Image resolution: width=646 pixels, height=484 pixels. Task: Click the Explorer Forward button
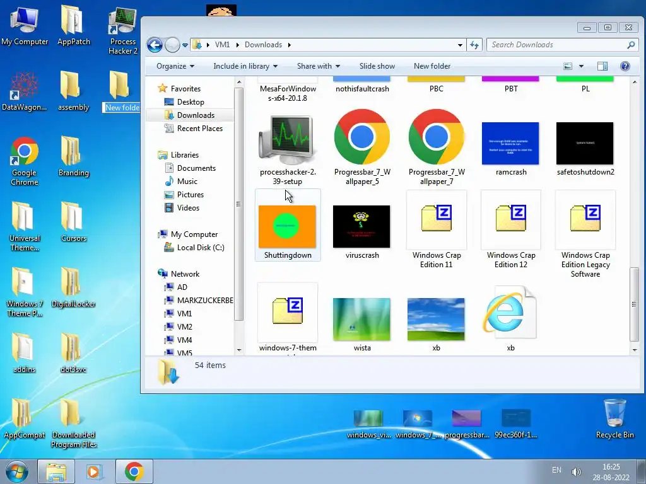click(x=172, y=45)
